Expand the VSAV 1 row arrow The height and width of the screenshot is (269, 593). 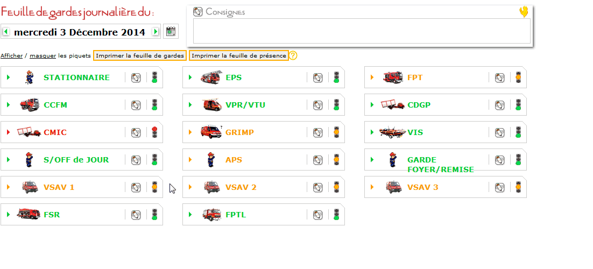pyautogui.click(x=9, y=187)
